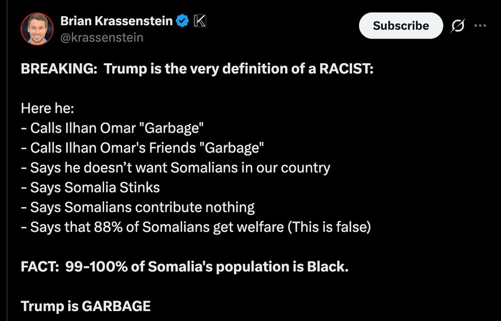Open the Brian Krassenstein display name link
The image size is (501, 321).
pos(116,21)
